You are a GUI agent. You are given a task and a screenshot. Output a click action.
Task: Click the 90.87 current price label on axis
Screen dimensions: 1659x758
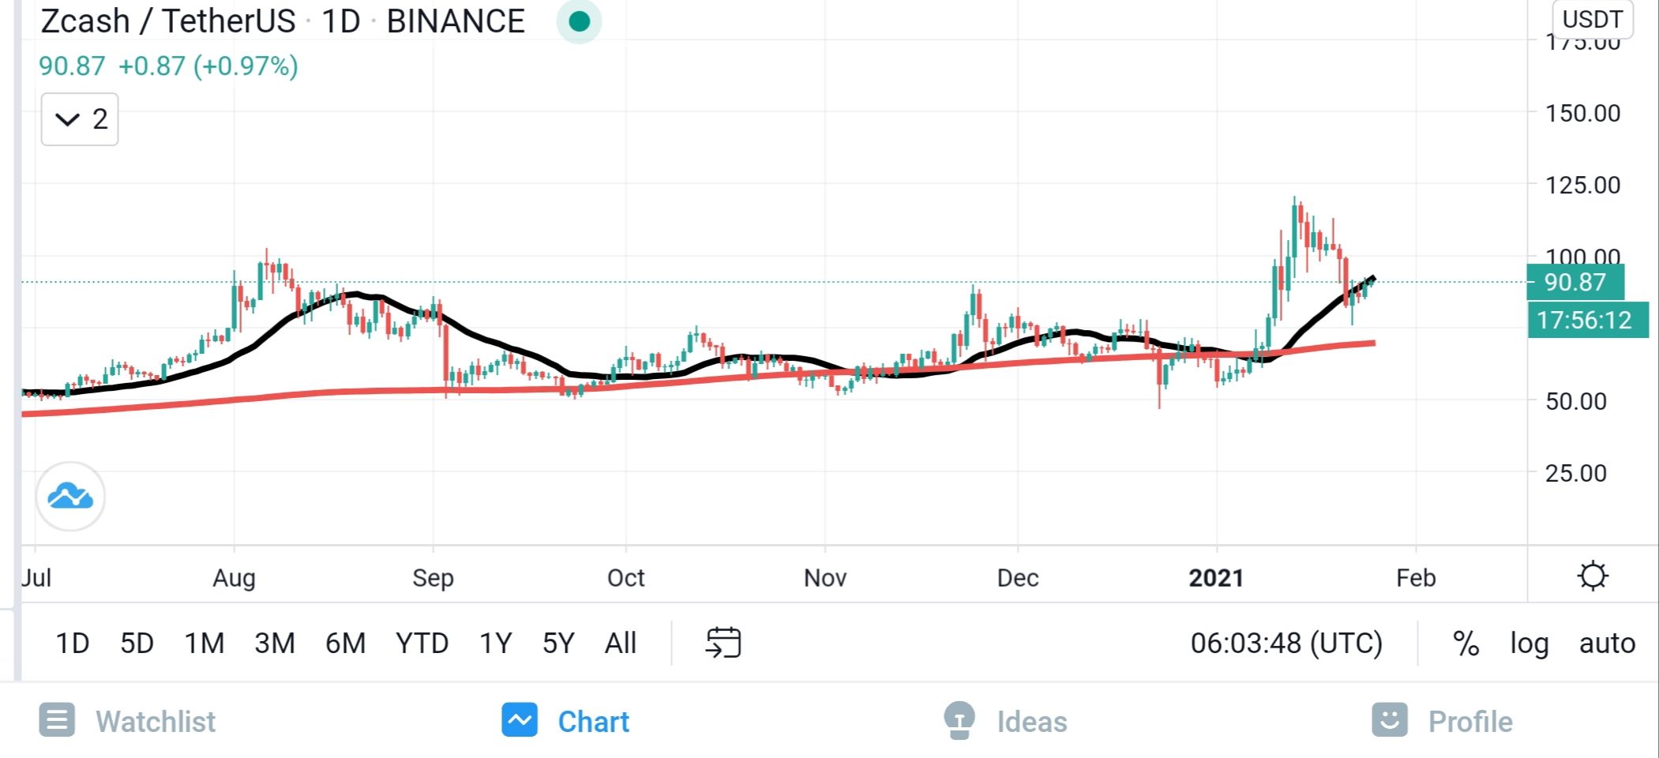(x=1575, y=283)
